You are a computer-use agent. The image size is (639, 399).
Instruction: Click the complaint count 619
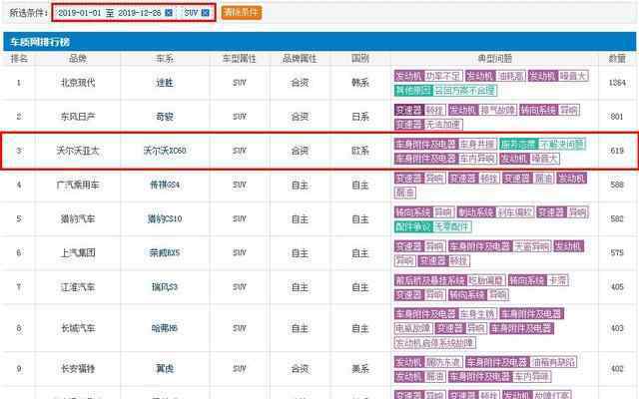coord(617,151)
